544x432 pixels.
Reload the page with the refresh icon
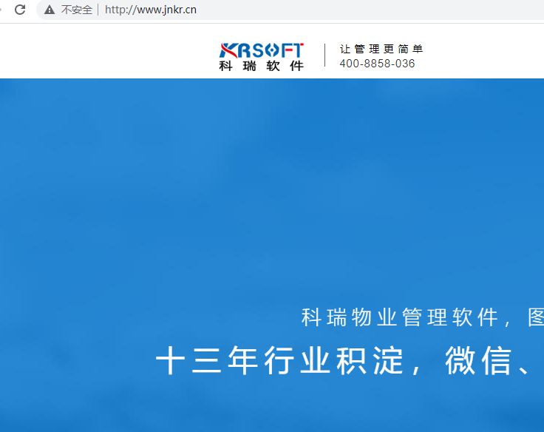[20, 10]
